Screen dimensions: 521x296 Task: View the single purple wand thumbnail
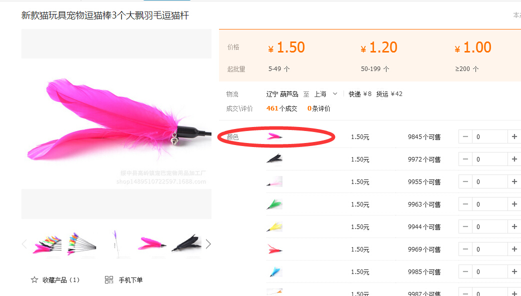tap(116, 244)
